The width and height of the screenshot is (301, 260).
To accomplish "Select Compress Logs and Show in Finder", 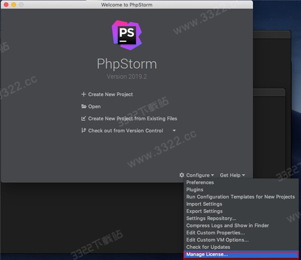I will 241,225.
